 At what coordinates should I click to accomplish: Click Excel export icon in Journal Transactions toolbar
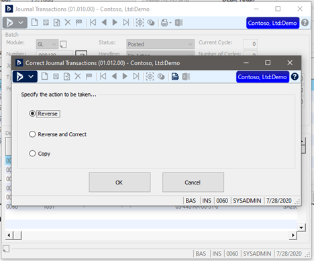tap(179, 23)
